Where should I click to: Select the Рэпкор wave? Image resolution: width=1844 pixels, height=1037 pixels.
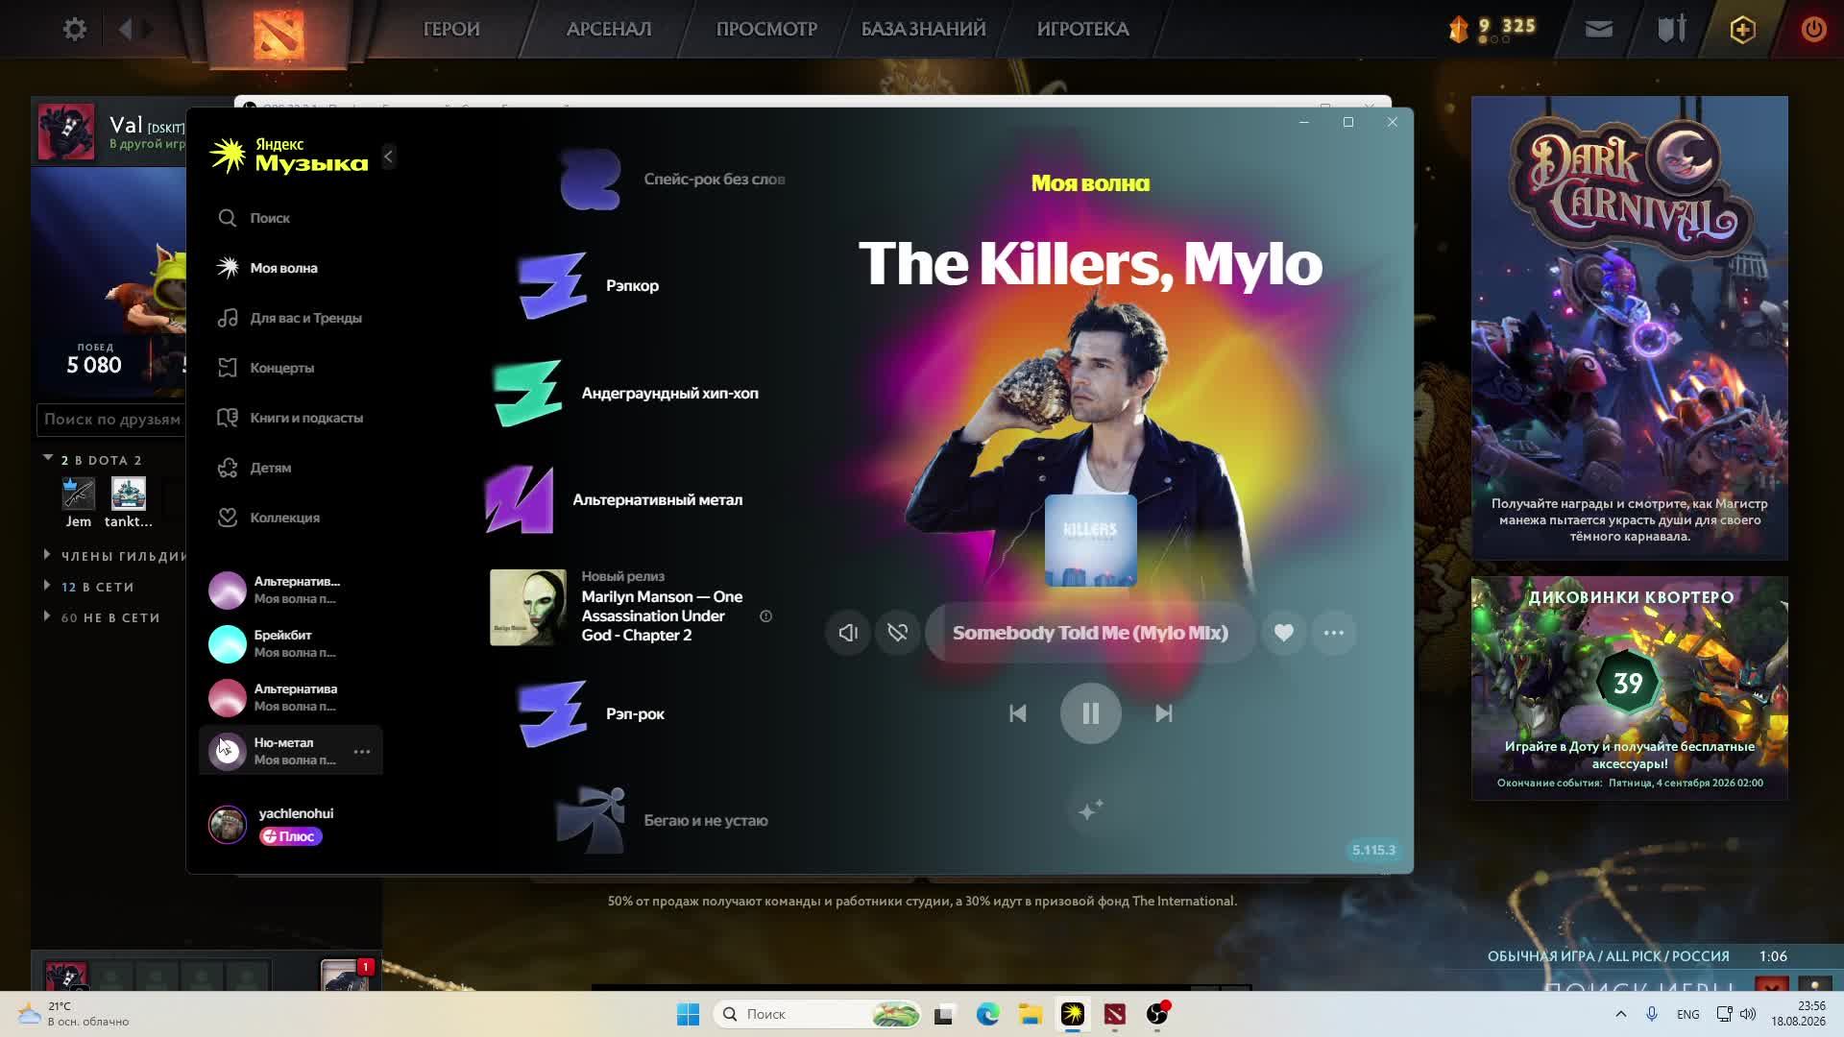tap(589, 285)
